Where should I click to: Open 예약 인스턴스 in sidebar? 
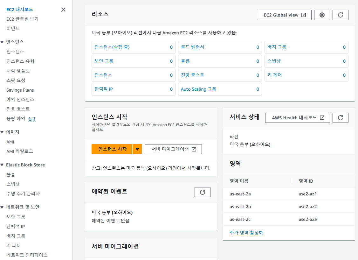point(20,99)
